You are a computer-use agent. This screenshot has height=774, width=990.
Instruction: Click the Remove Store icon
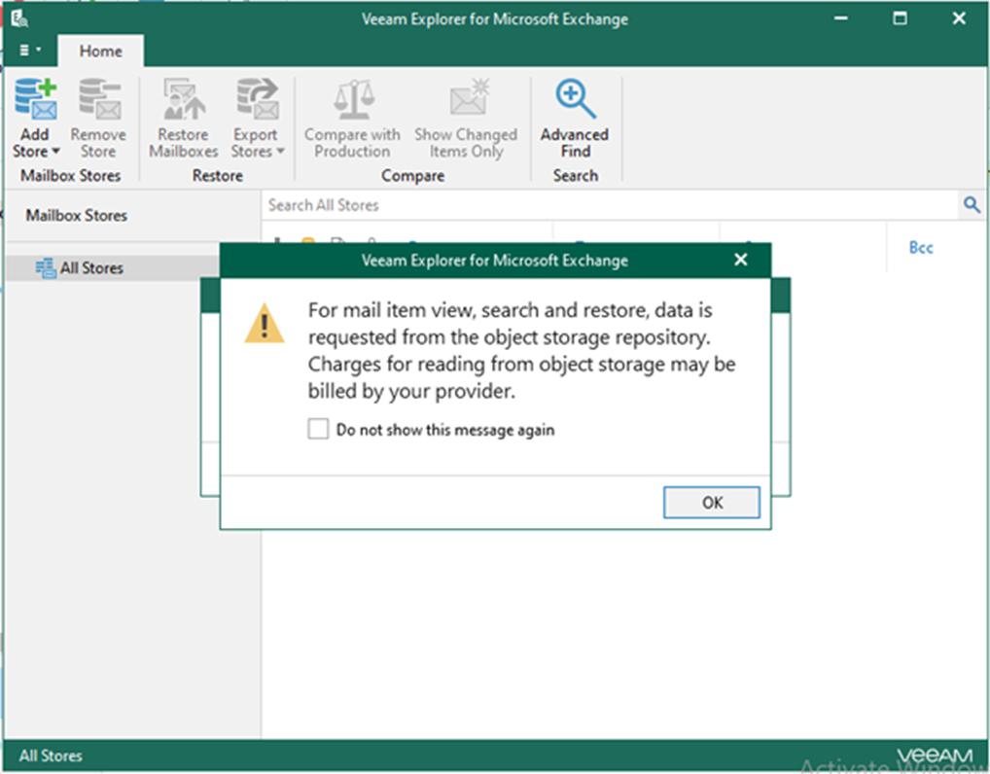pyautogui.click(x=99, y=98)
